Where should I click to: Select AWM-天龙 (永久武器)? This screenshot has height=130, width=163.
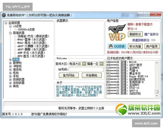click(31, 53)
